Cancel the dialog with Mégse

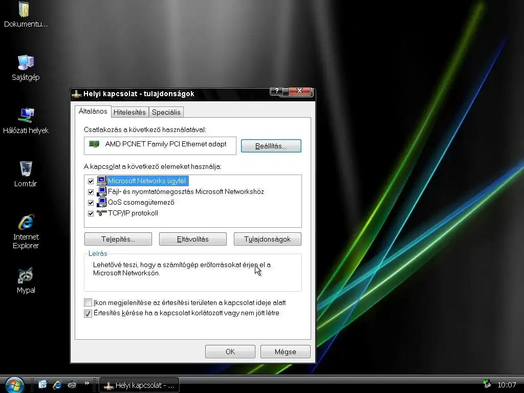[286, 352]
